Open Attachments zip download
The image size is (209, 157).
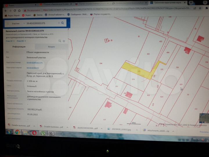pos(156,131)
